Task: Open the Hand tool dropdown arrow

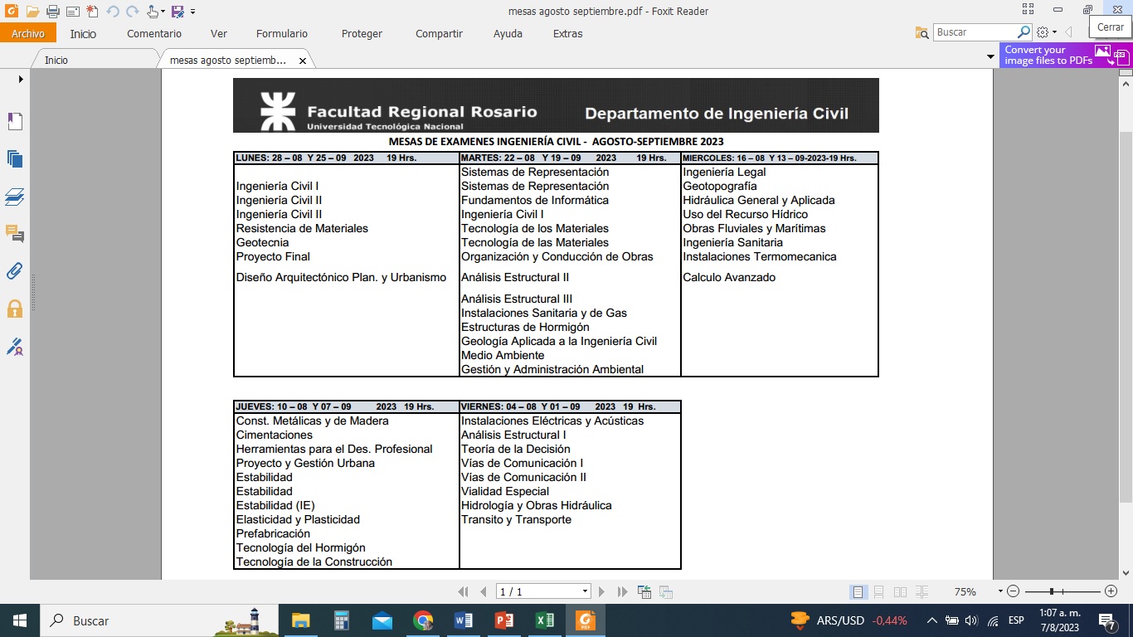Action: coord(163,12)
